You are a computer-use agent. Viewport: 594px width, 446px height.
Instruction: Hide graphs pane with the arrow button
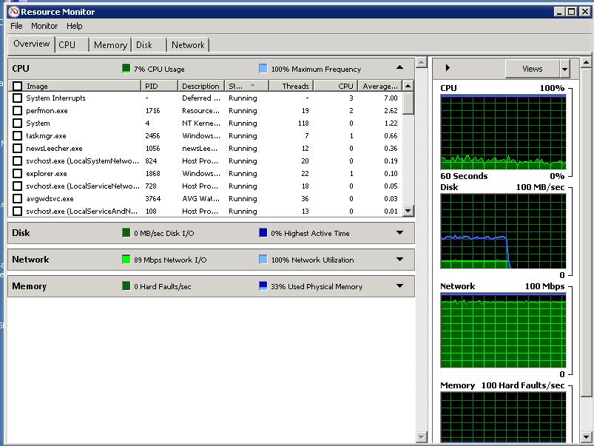pyautogui.click(x=448, y=68)
